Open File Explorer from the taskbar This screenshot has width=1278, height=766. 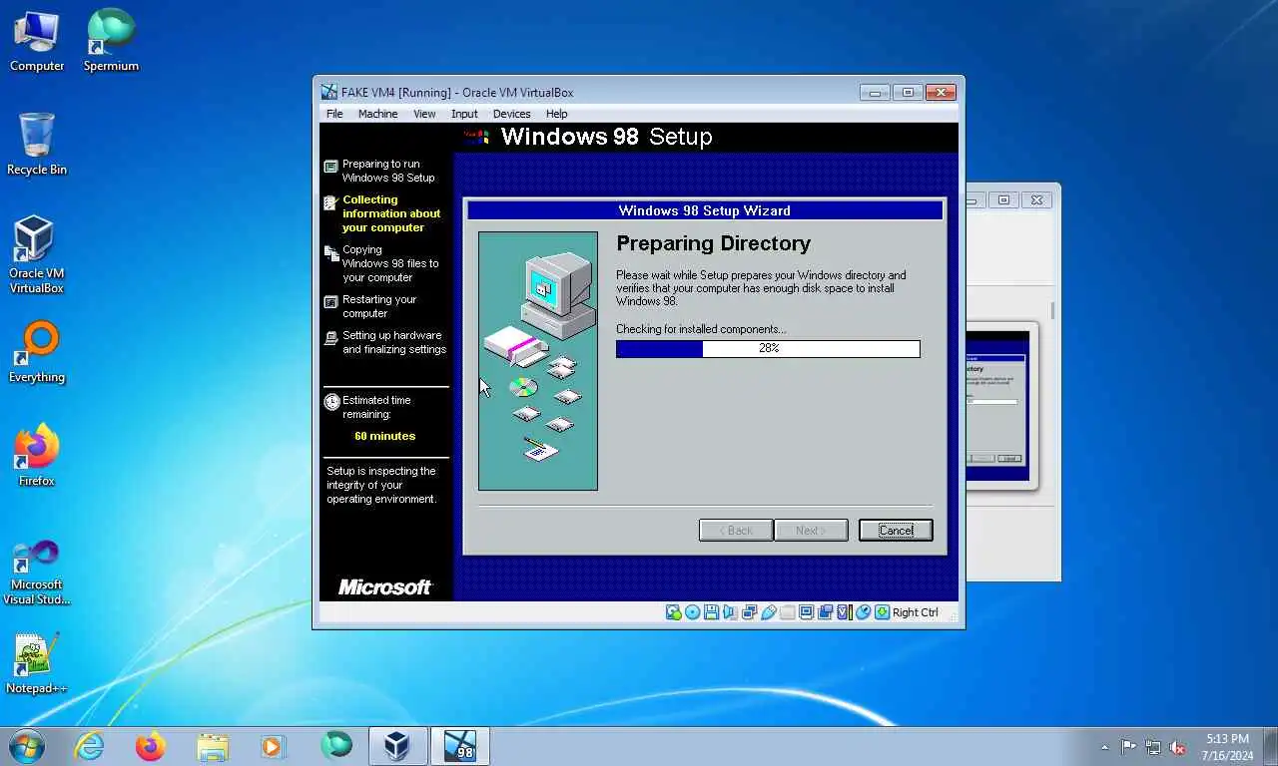pos(213,746)
